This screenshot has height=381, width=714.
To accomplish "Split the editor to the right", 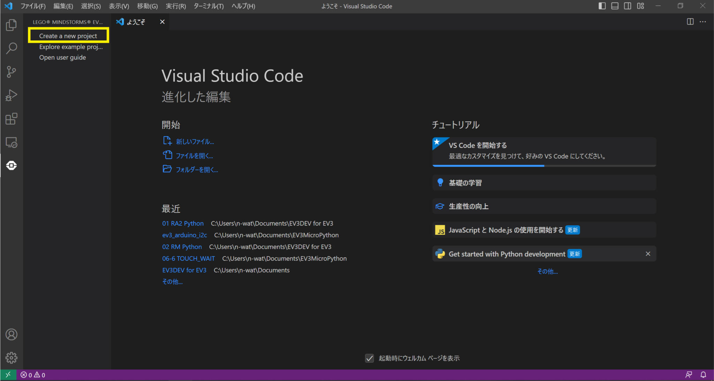I will point(690,22).
